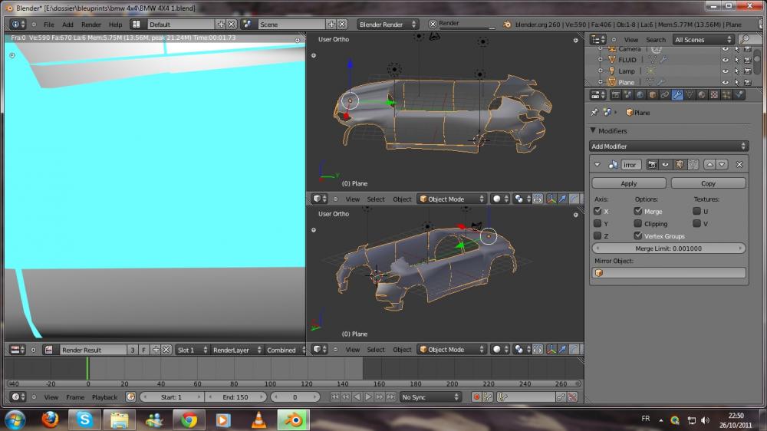Open Blender from the Windows taskbar
The width and height of the screenshot is (767, 431).
click(x=294, y=419)
